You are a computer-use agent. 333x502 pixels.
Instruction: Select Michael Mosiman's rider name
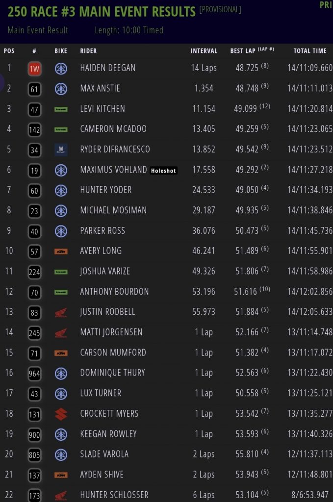click(x=113, y=210)
